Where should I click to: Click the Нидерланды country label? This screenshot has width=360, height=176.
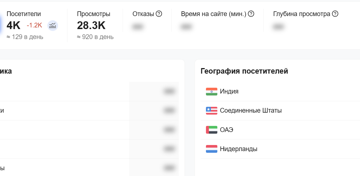238,149
